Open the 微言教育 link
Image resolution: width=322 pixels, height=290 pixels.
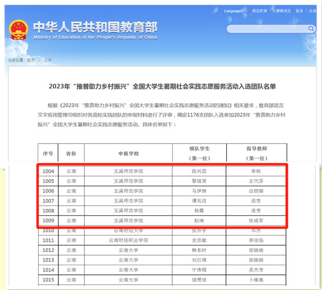point(260,11)
